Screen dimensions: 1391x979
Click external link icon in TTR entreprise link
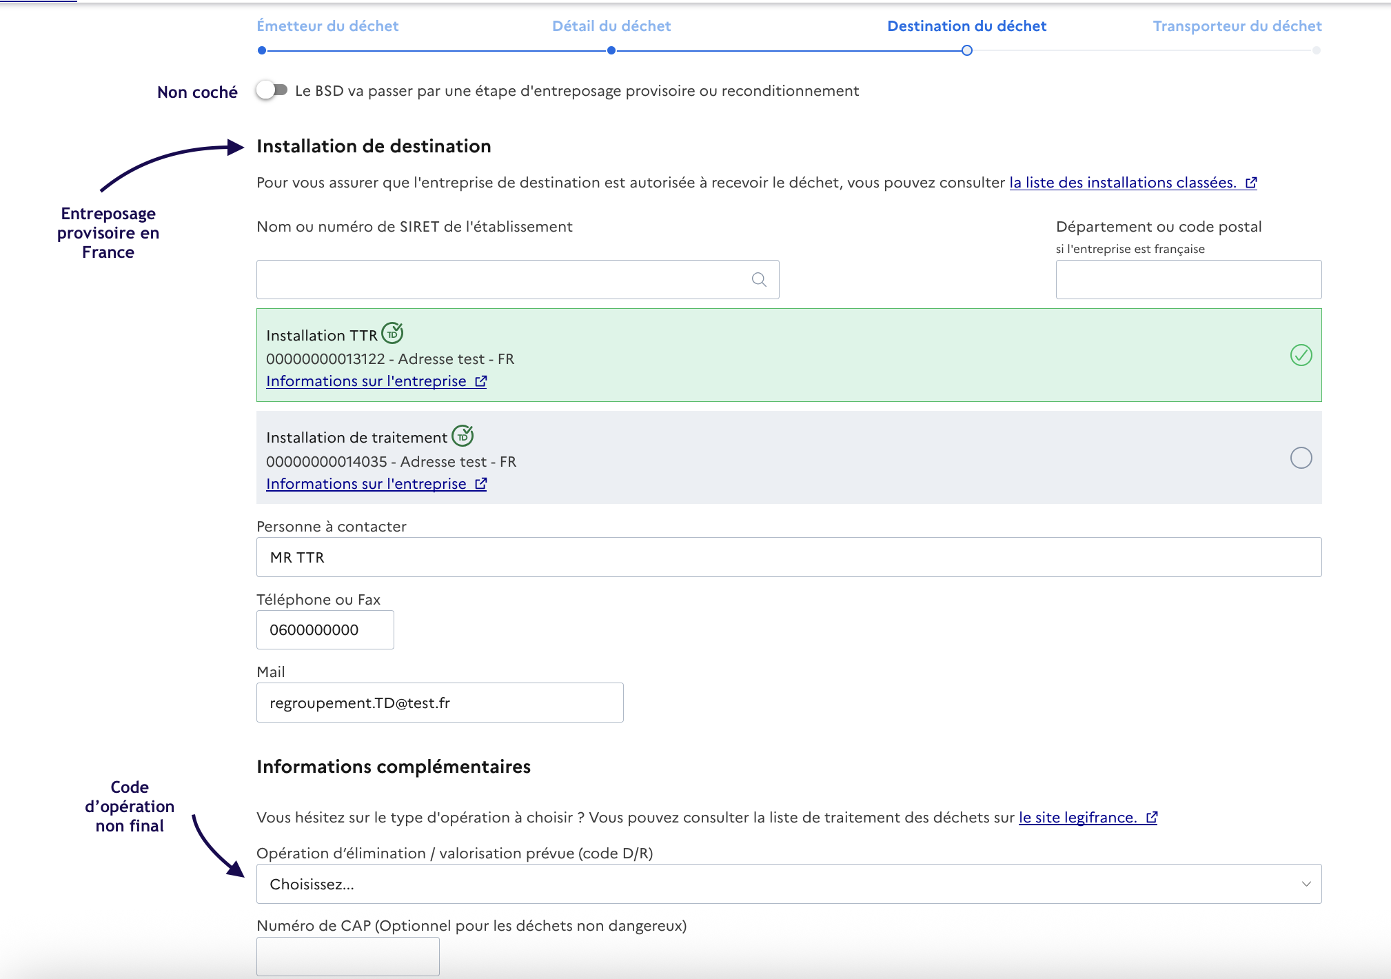[x=481, y=381]
